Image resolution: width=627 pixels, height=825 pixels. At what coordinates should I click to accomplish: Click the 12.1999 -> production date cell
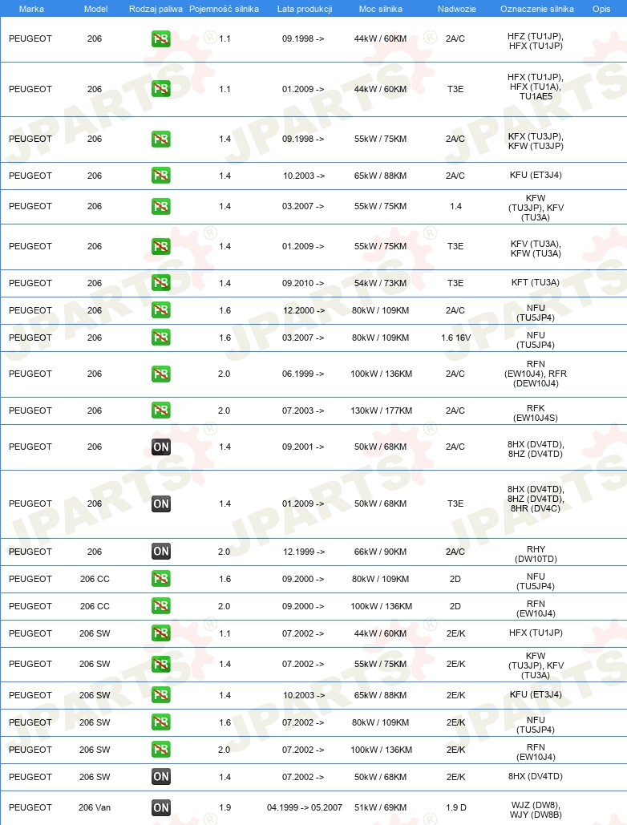(304, 552)
